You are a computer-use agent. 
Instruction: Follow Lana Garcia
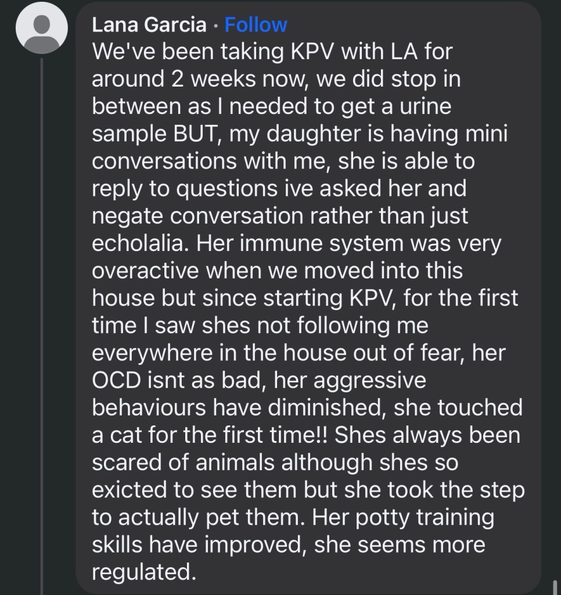coord(256,25)
